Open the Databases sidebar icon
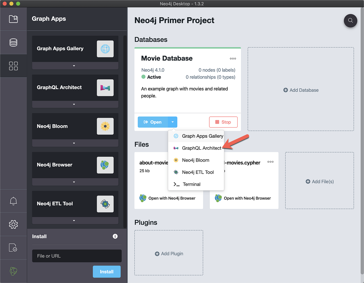364x283 pixels. point(14,42)
